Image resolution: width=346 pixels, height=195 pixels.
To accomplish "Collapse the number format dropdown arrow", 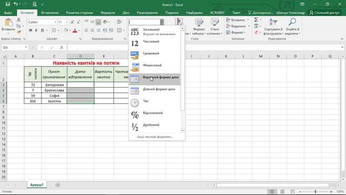I will pyautogui.click(x=162, y=22).
